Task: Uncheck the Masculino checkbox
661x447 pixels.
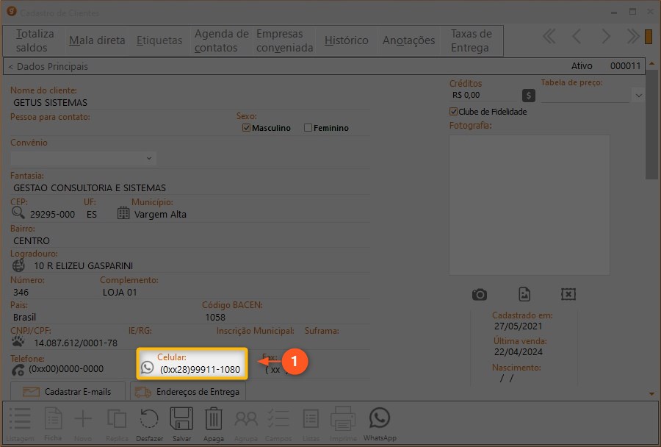Action: (x=247, y=128)
